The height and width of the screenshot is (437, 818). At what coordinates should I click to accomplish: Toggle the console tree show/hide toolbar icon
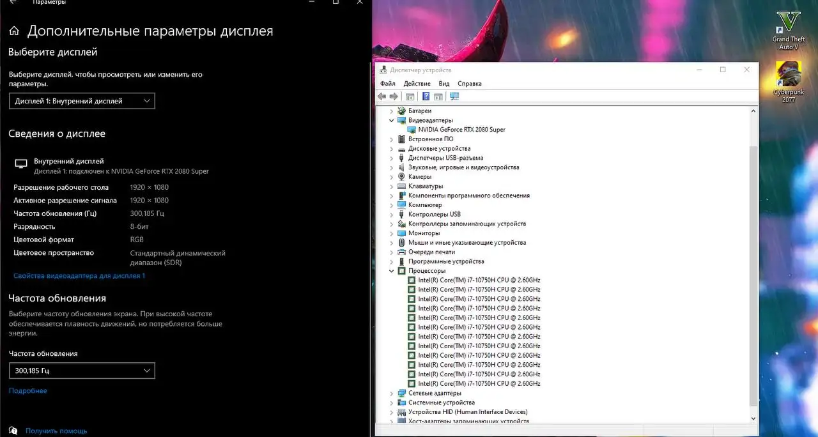(410, 96)
